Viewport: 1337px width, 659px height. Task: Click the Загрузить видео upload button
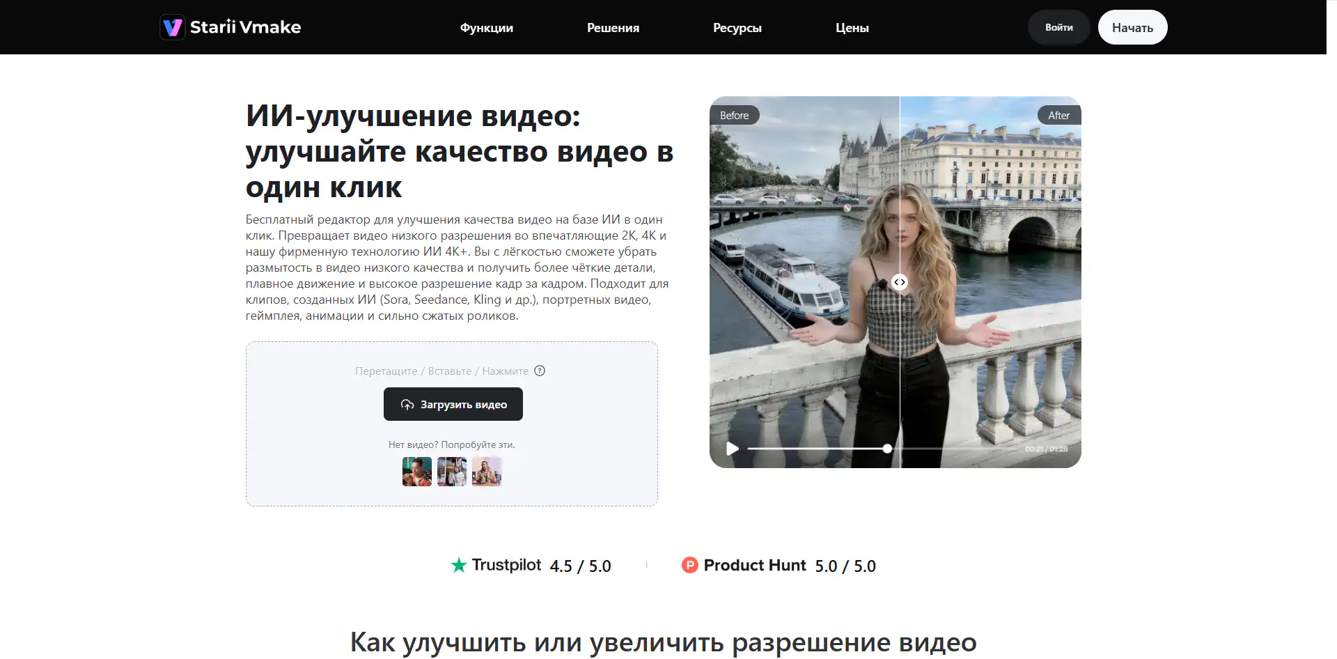point(453,404)
